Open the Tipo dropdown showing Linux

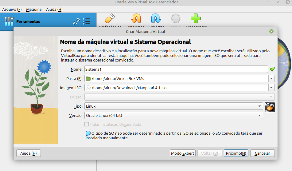coord(260,106)
